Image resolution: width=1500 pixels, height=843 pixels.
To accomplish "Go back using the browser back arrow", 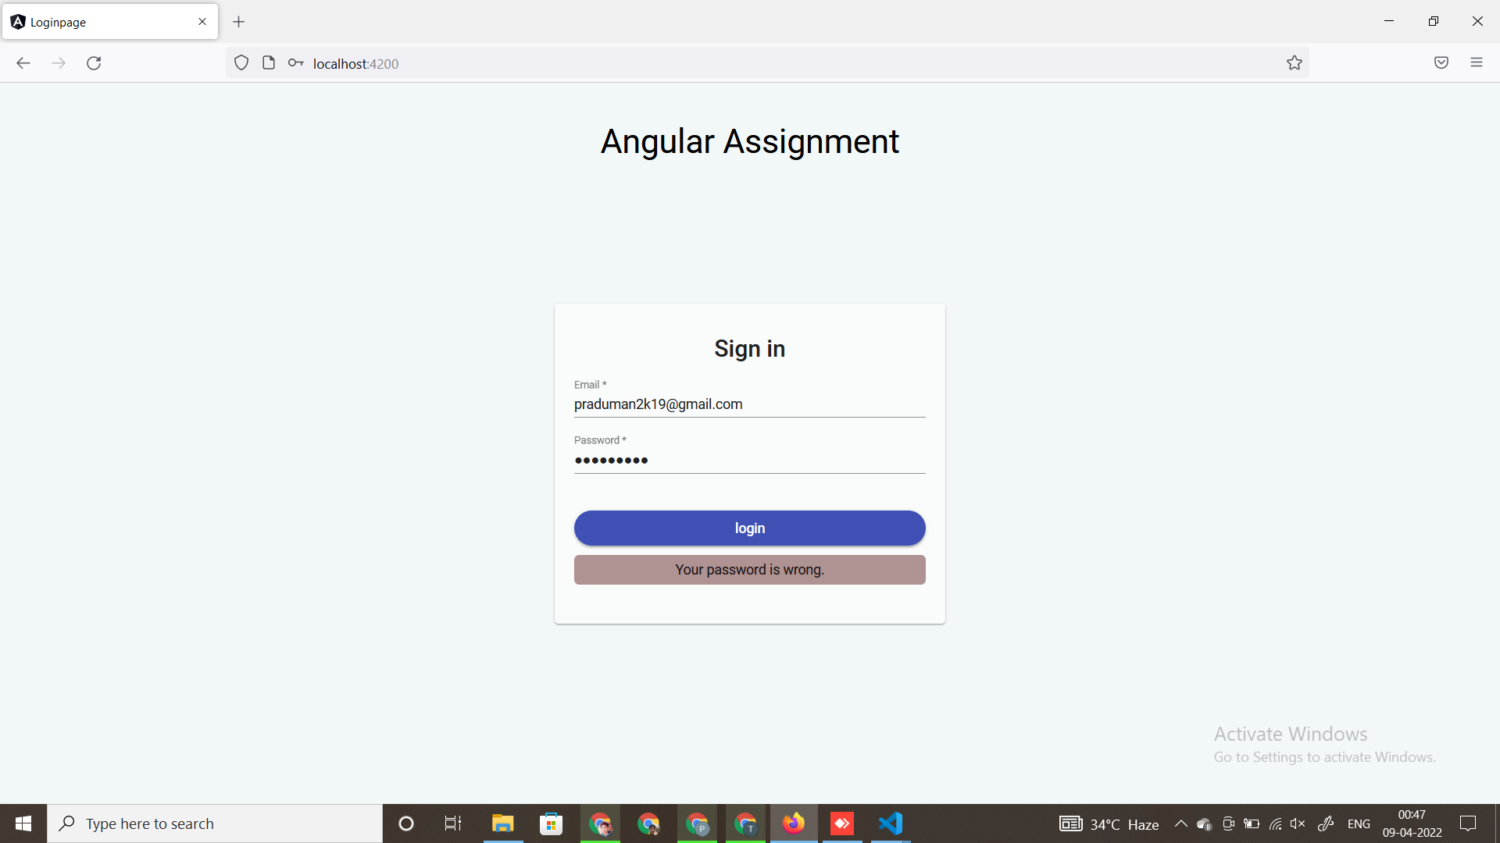I will [23, 63].
